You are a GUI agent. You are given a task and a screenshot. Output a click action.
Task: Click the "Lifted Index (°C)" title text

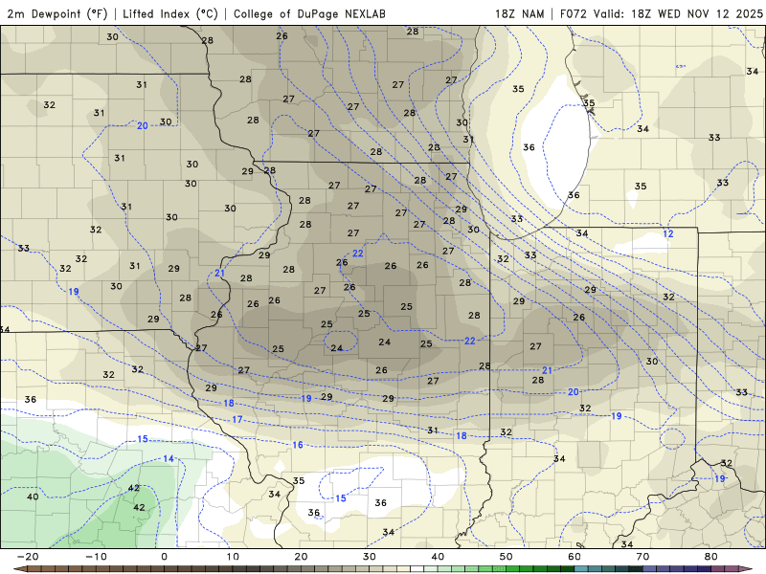pyautogui.click(x=170, y=13)
